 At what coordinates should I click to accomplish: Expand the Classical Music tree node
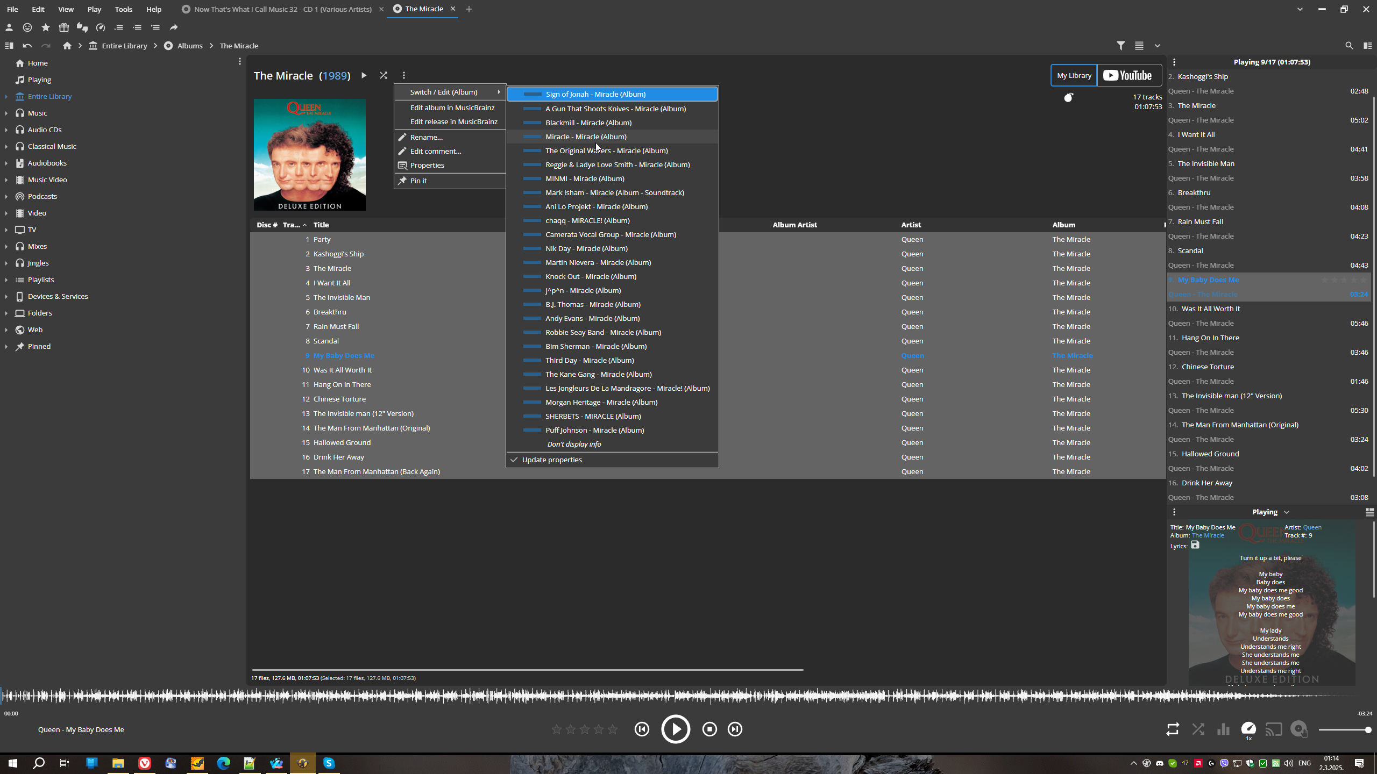click(x=6, y=147)
